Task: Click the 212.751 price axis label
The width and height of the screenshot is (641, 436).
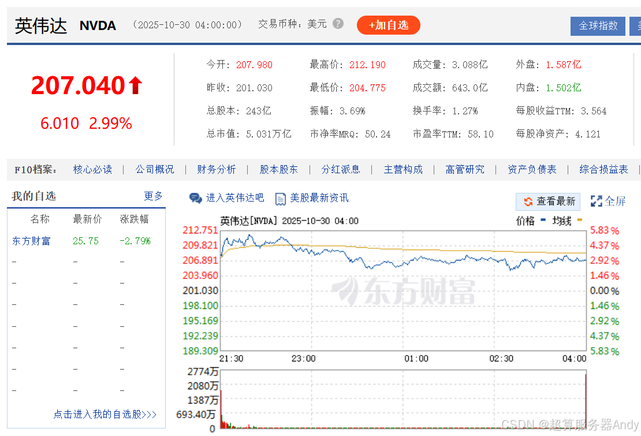Action: pyautogui.click(x=200, y=230)
